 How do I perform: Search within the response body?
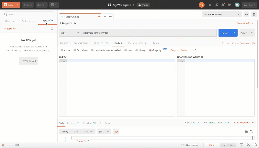point(251,131)
